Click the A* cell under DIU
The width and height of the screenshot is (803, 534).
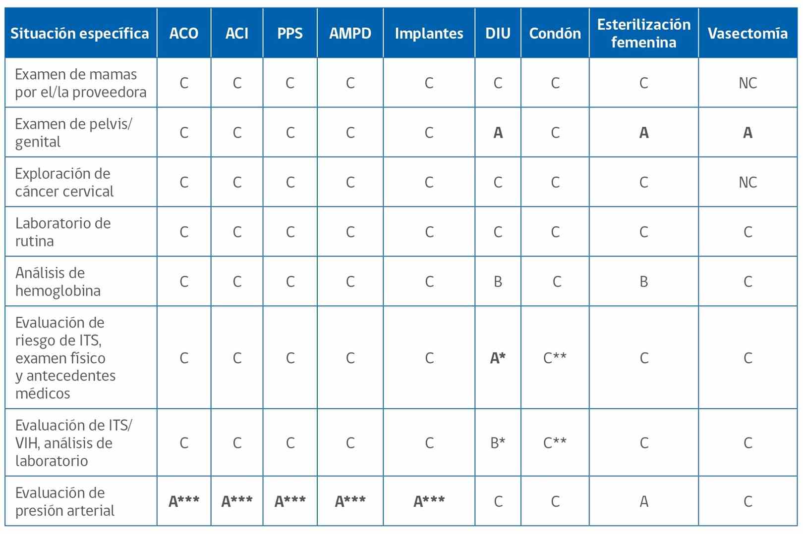point(498,357)
